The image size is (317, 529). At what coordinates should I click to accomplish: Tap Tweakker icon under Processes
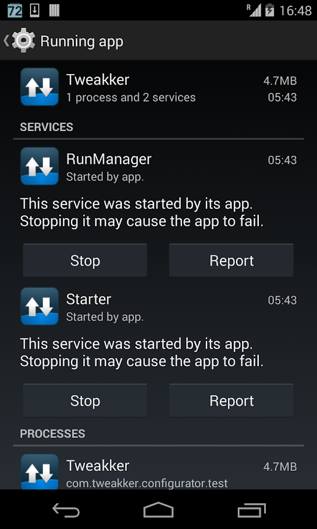(x=39, y=471)
